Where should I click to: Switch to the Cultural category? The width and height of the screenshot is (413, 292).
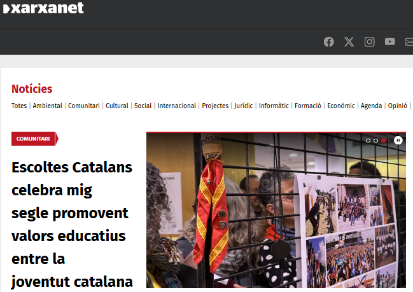117,106
